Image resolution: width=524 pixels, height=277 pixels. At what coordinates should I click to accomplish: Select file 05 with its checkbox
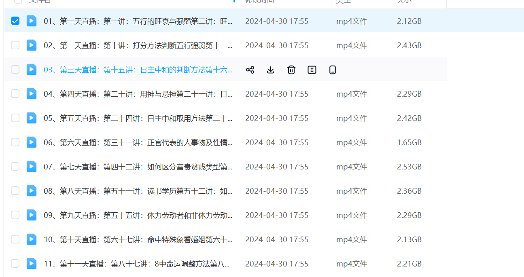point(15,118)
